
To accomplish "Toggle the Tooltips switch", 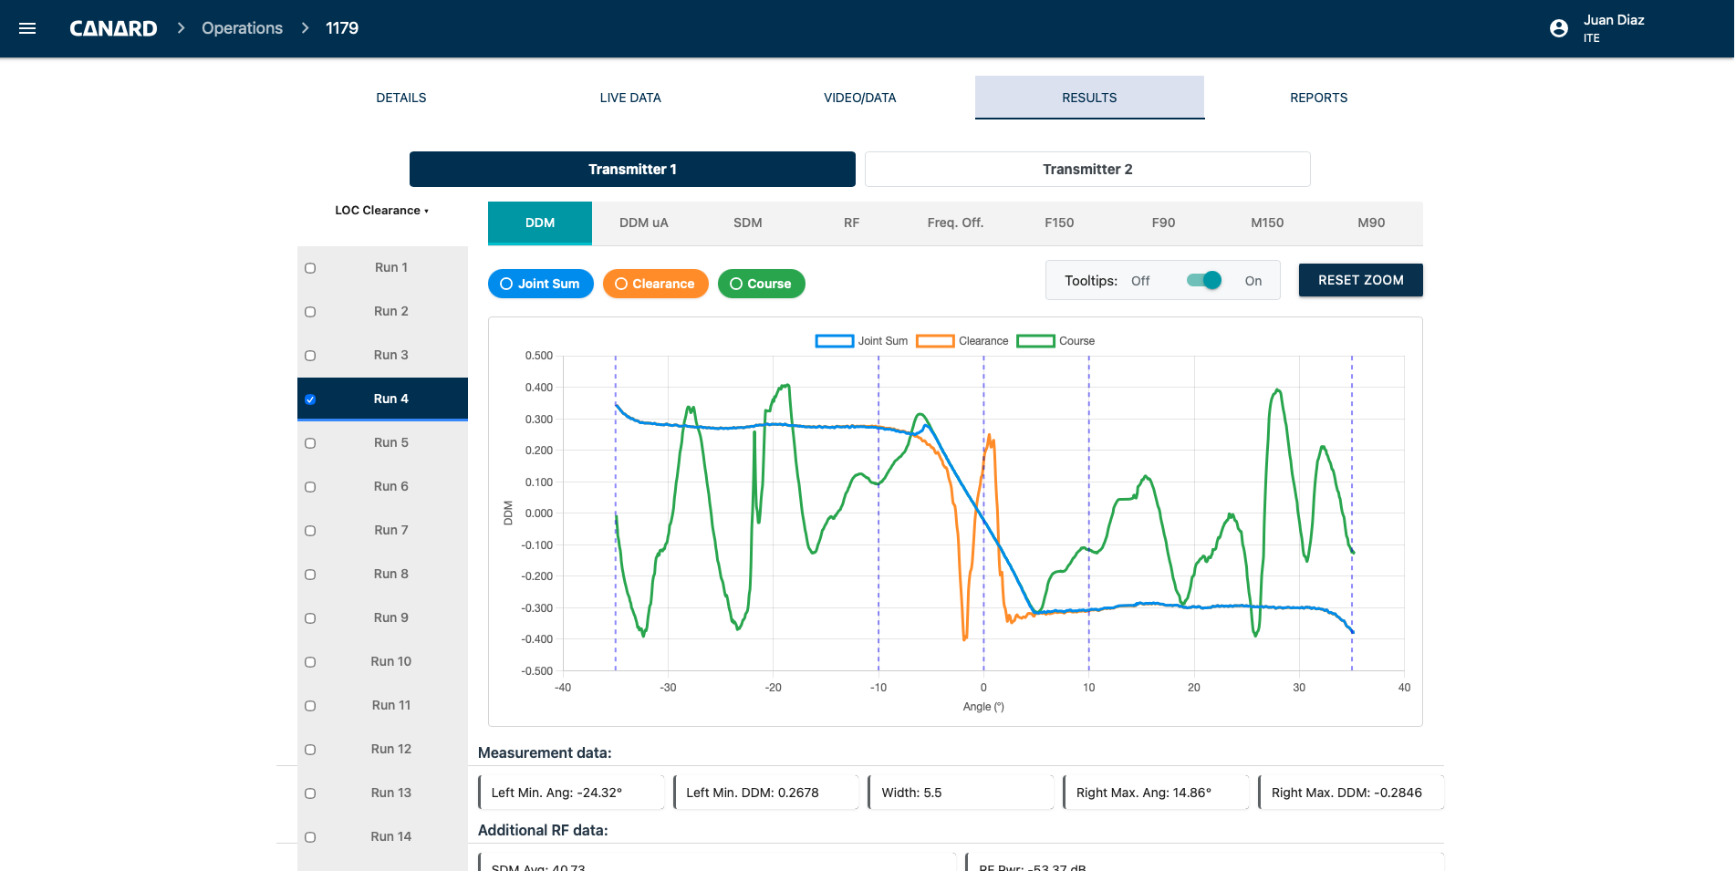I will 1204,281.
